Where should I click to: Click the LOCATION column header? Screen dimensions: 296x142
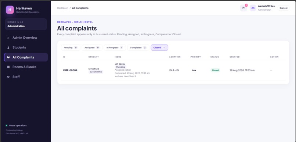click(175, 57)
